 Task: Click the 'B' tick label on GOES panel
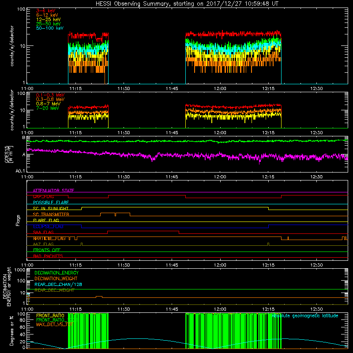point(24,137)
